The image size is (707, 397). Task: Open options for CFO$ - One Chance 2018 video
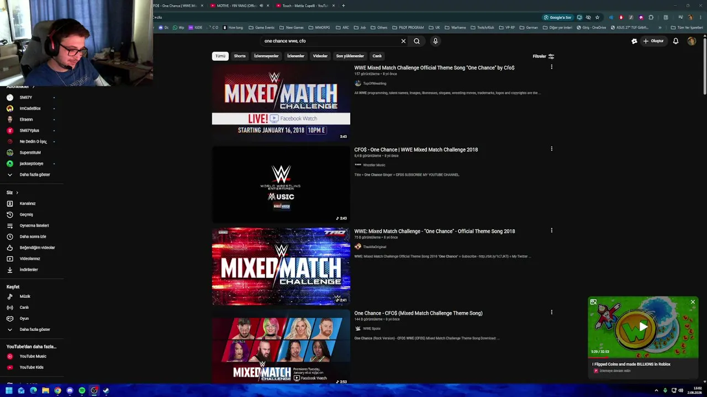click(551, 149)
